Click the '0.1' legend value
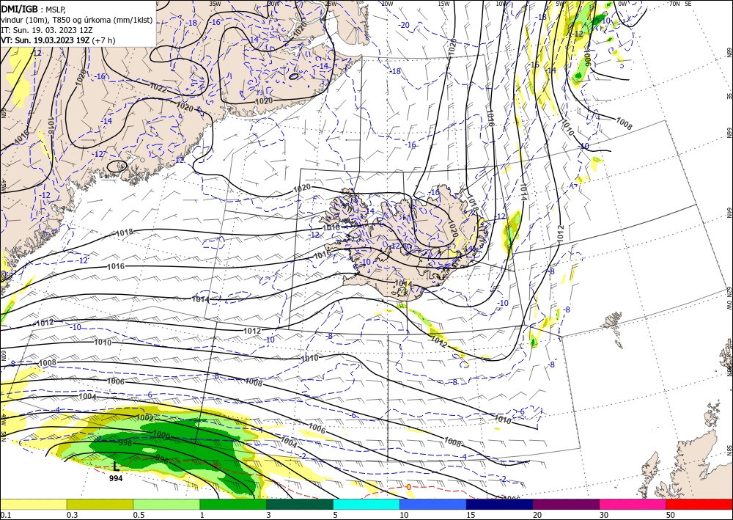733x520 pixels. pos(4,515)
